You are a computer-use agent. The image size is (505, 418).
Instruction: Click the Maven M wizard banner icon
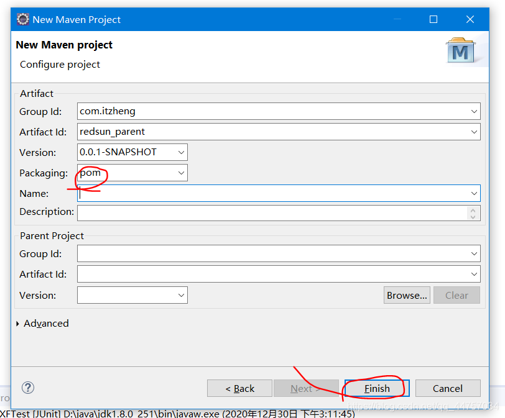(461, 51)
